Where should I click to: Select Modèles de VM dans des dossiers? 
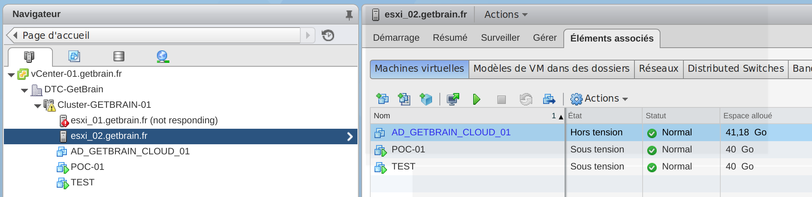pos(551,69)
